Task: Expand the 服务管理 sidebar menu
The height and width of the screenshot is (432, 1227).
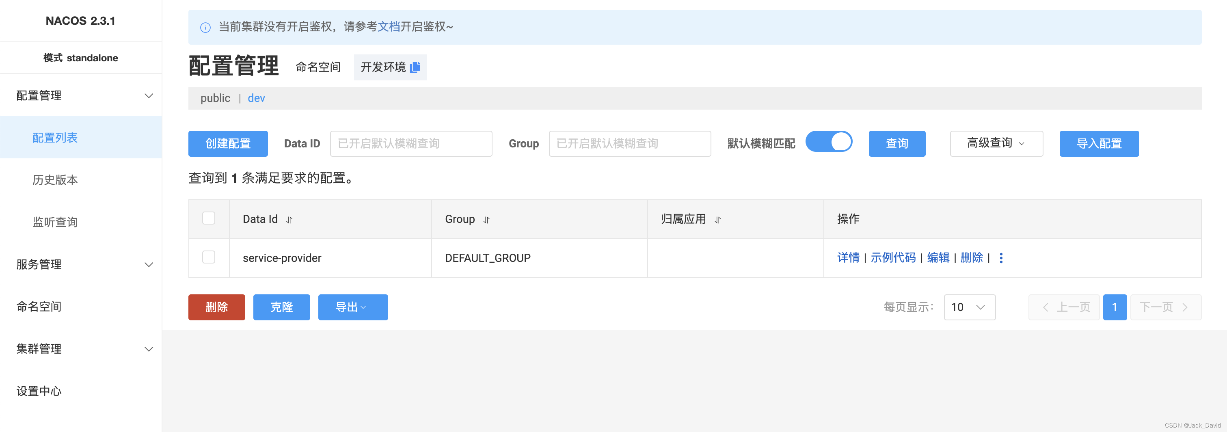Action: tap(80, 264)
